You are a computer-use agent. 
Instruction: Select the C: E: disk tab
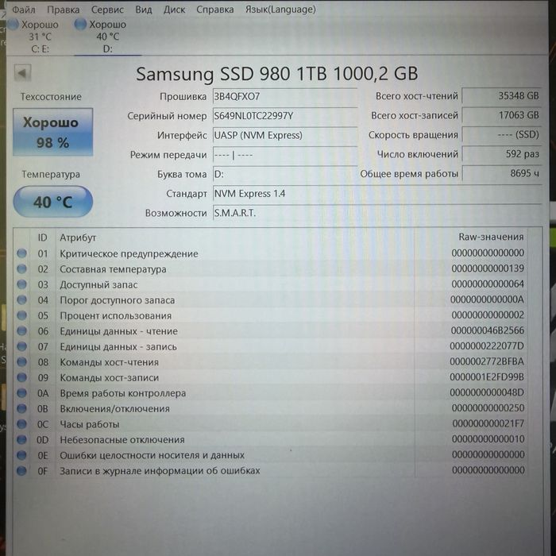point(40,37)
